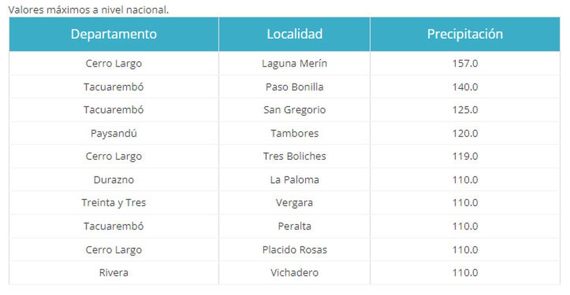Image resolution: width=570 pixels, height=295 pixels.
Task: Click the Paysandú department cell
Action: point(114,133)
